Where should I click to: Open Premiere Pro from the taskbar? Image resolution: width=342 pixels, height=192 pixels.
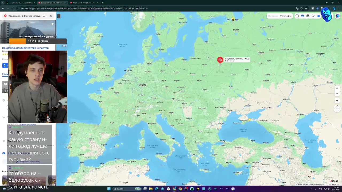point(227,189)
